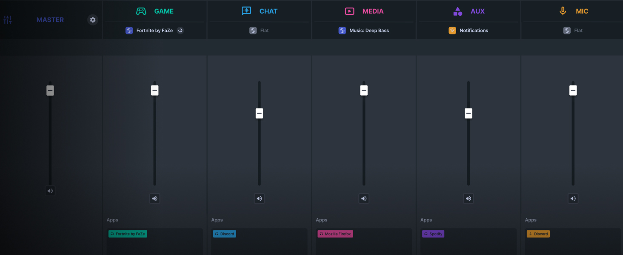The image size is (623, 255).
Task: Mute the Mic channel
Action: pos(573,198)
